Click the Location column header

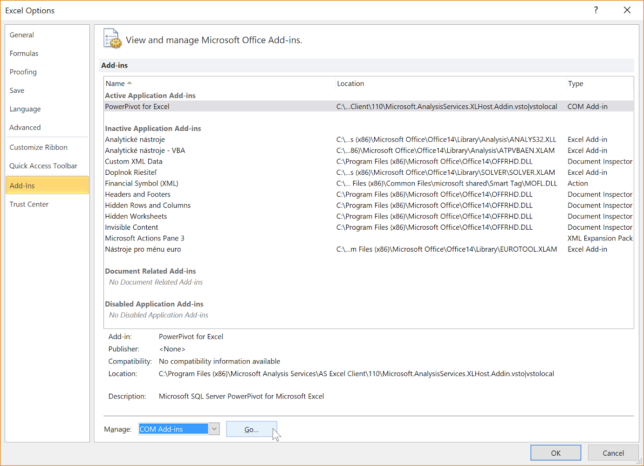451,83
